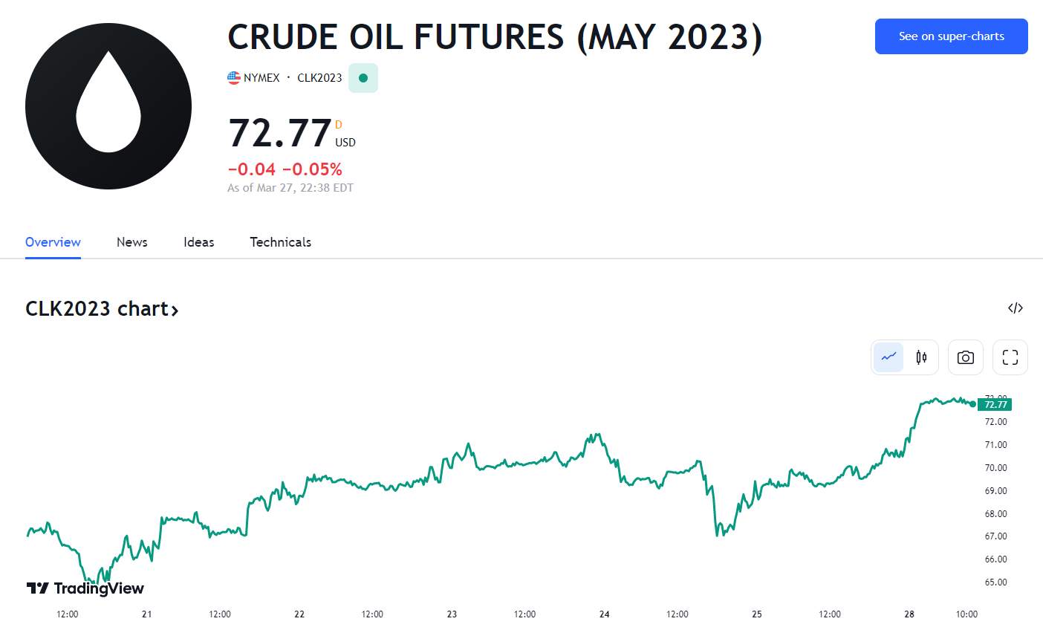Open chart in fullscreen mode

1010,357
